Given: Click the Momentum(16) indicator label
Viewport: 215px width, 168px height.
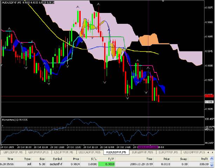Looking at the screenshot, I should pos(15,120).
